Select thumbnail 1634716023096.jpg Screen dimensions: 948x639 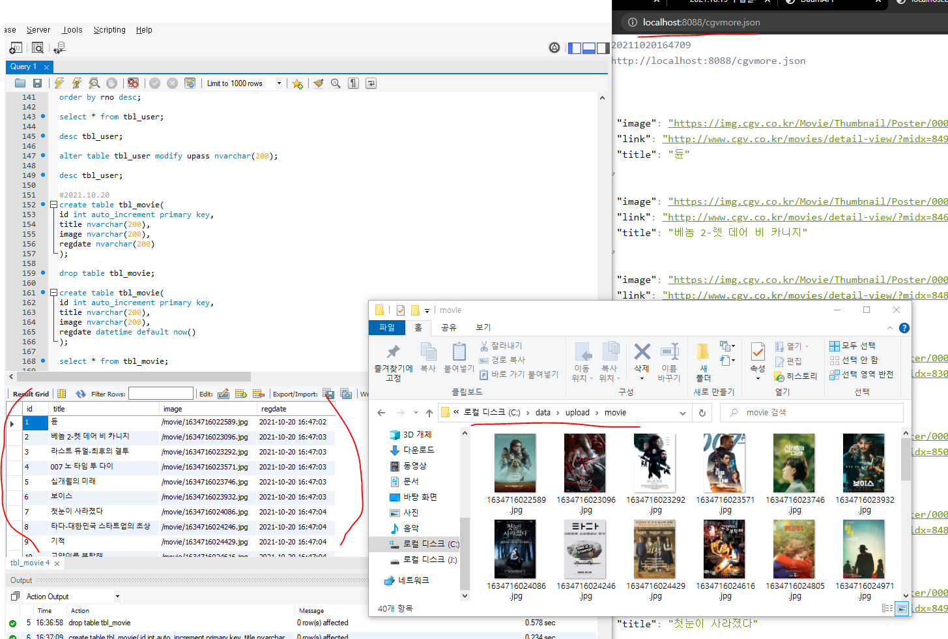click(586, 473)
